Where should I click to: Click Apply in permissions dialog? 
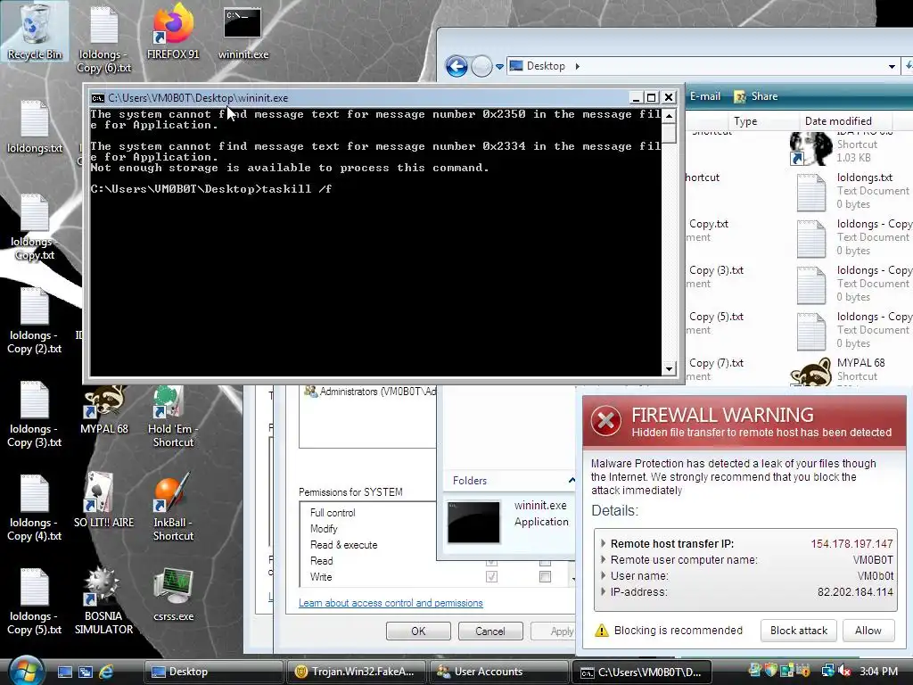coord(553,631)
